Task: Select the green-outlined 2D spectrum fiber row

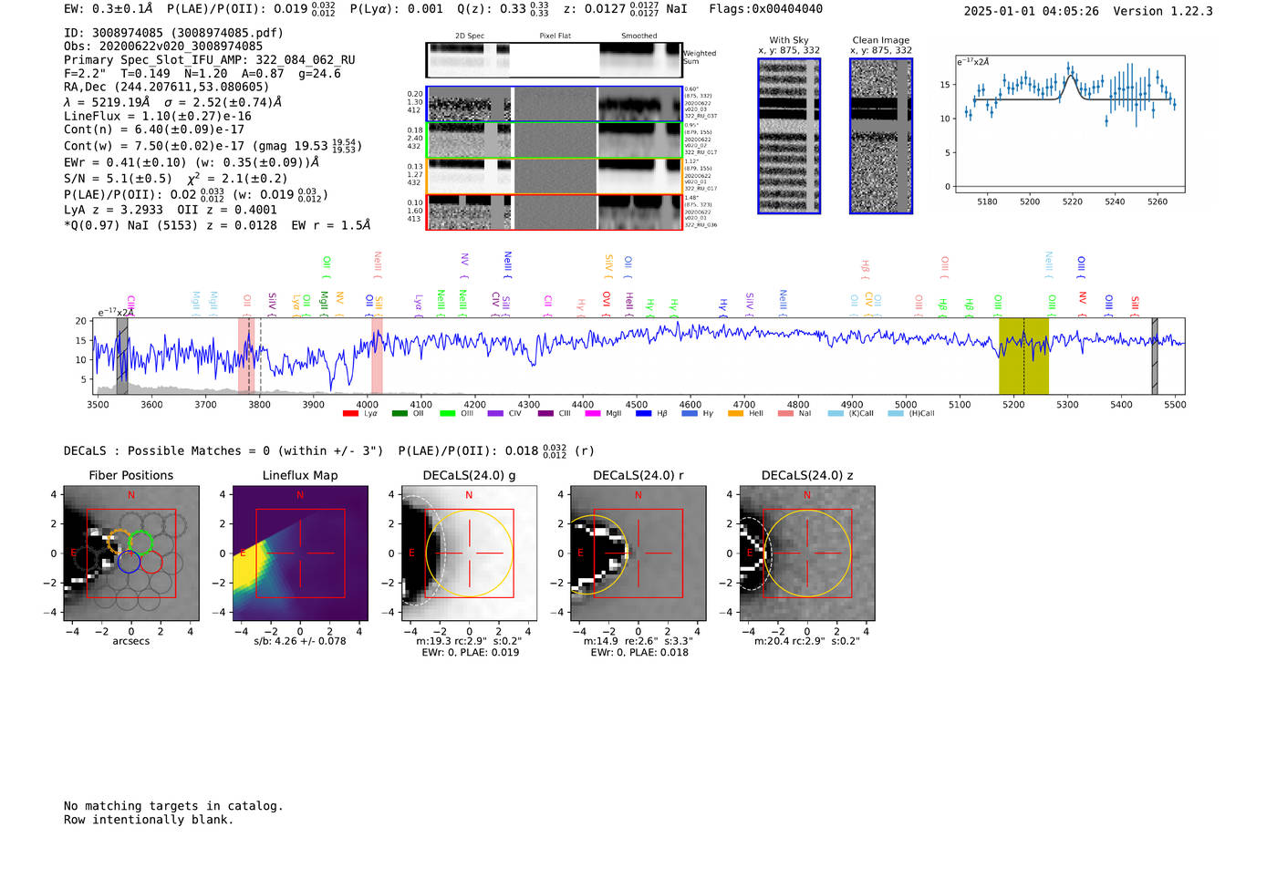Action: (x=555, y=140)
